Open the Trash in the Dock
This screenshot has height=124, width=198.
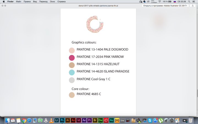click(x=190, y=120)
